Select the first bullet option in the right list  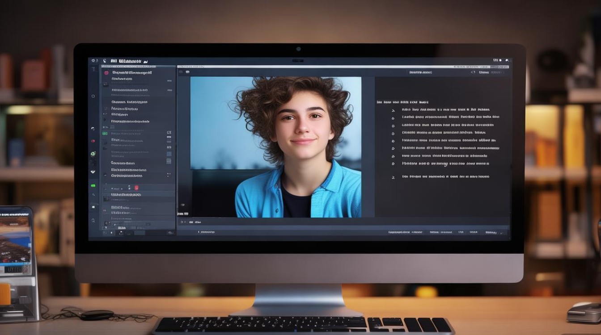coord(393,110)
